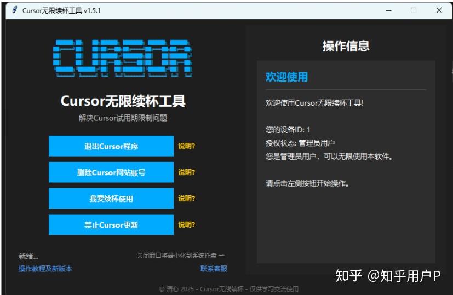Click the feather app icon in title bar

point(15,10)
